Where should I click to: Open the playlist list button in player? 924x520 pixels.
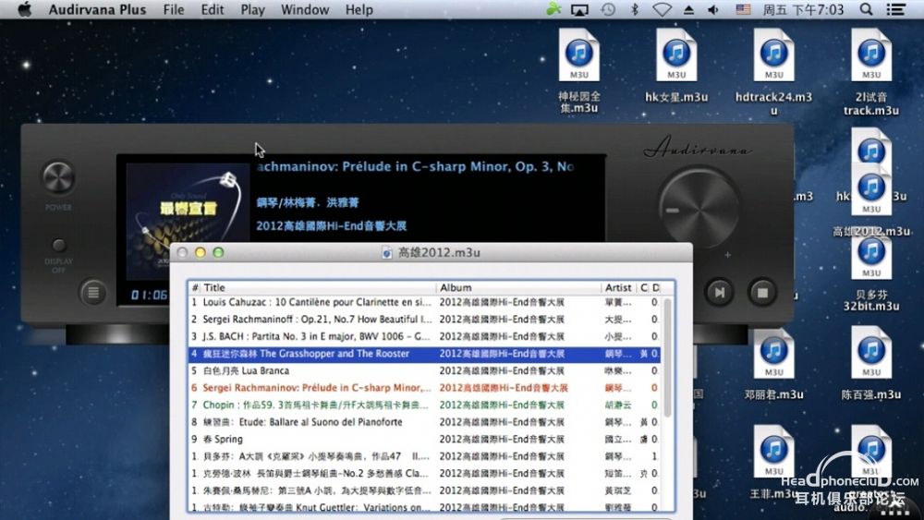93,292
